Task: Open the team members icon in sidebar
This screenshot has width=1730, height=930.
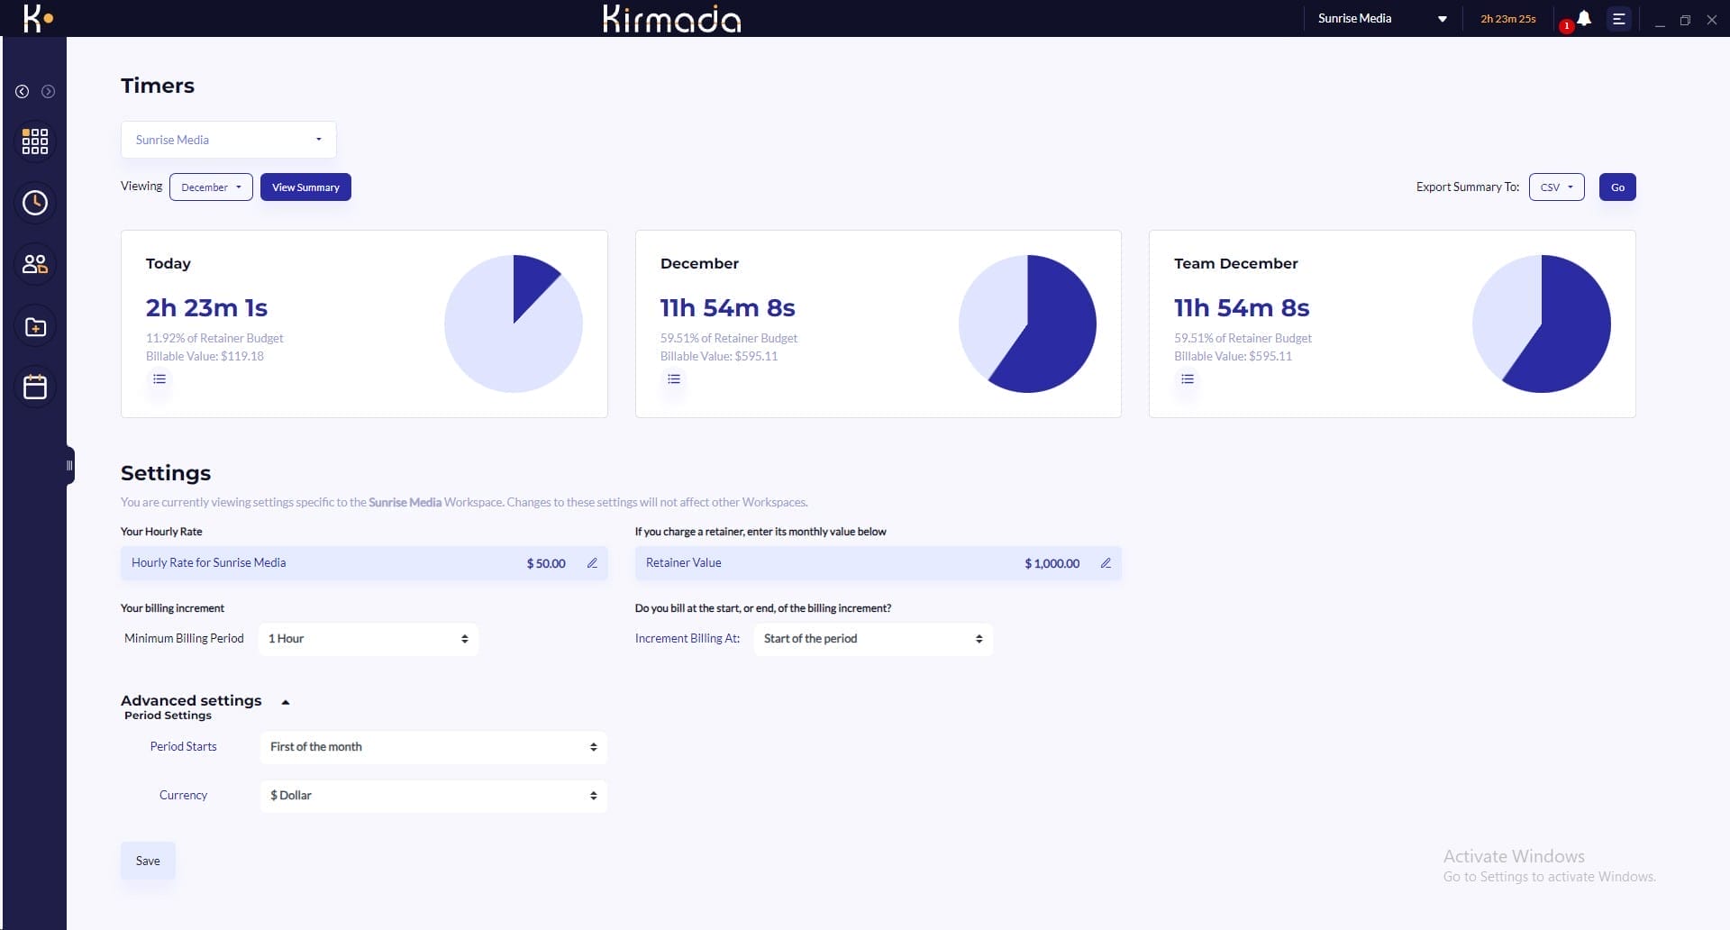Action: tap(35, 264)
